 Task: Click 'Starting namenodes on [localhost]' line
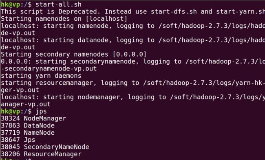coord(64,19)
